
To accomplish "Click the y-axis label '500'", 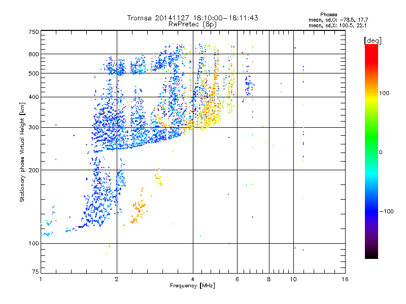I will [33, 73].
